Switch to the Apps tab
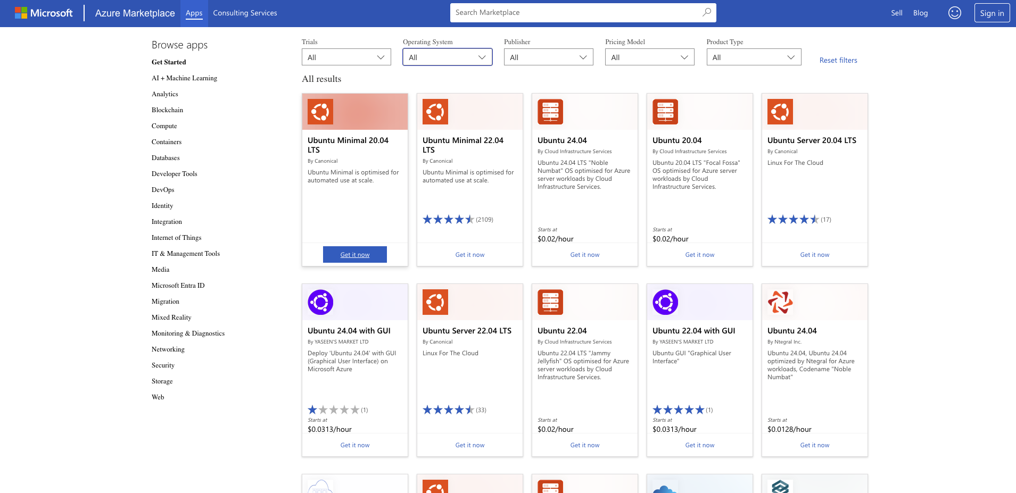 (x=194, y=13)
